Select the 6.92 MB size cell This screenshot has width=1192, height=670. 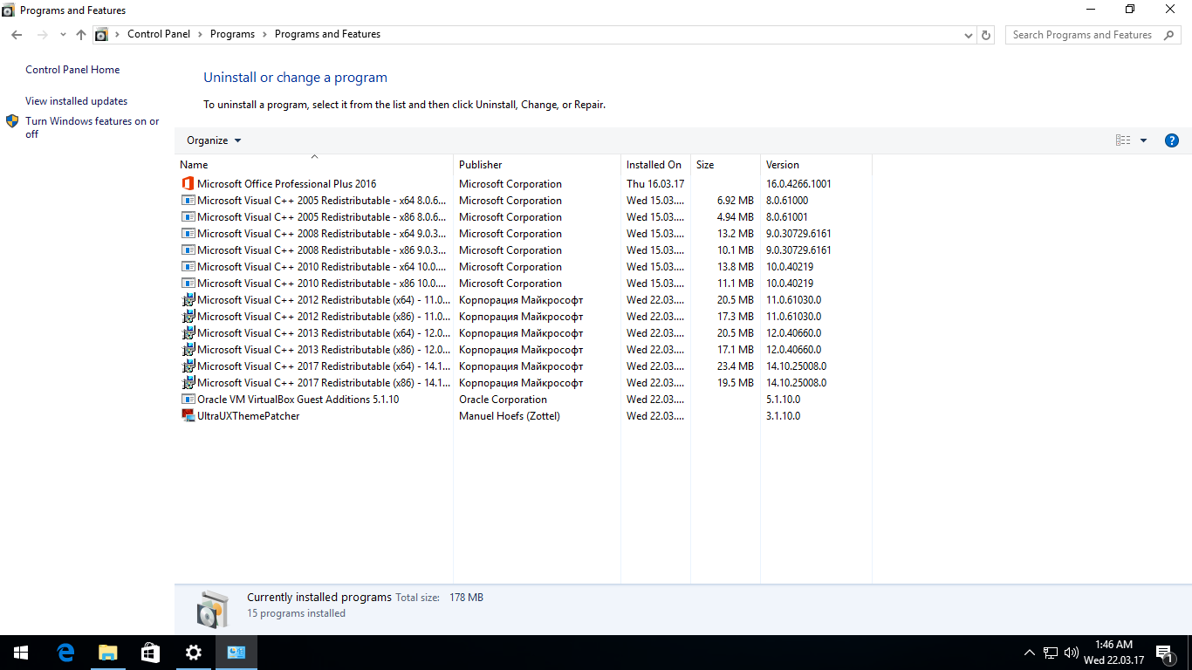(x=735, y=201)
